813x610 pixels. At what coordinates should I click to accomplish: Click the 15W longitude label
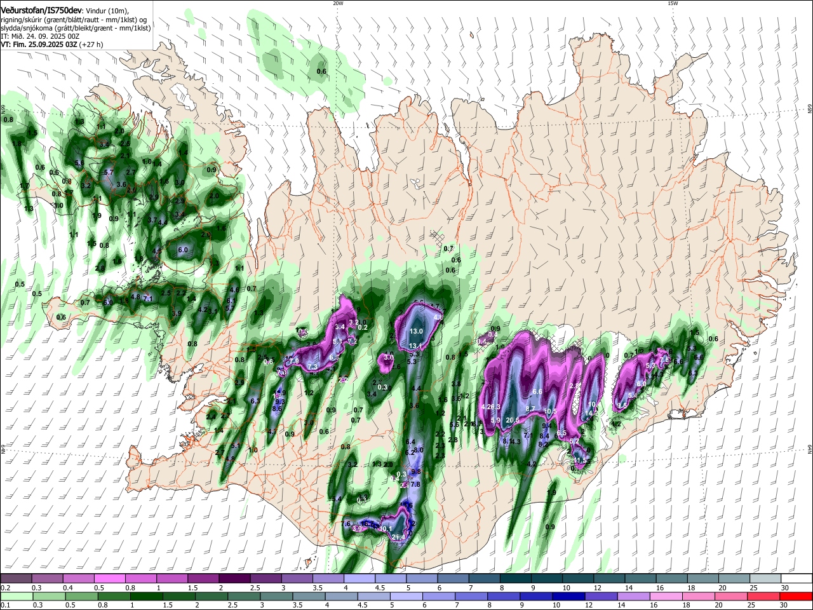pos(673,3)
